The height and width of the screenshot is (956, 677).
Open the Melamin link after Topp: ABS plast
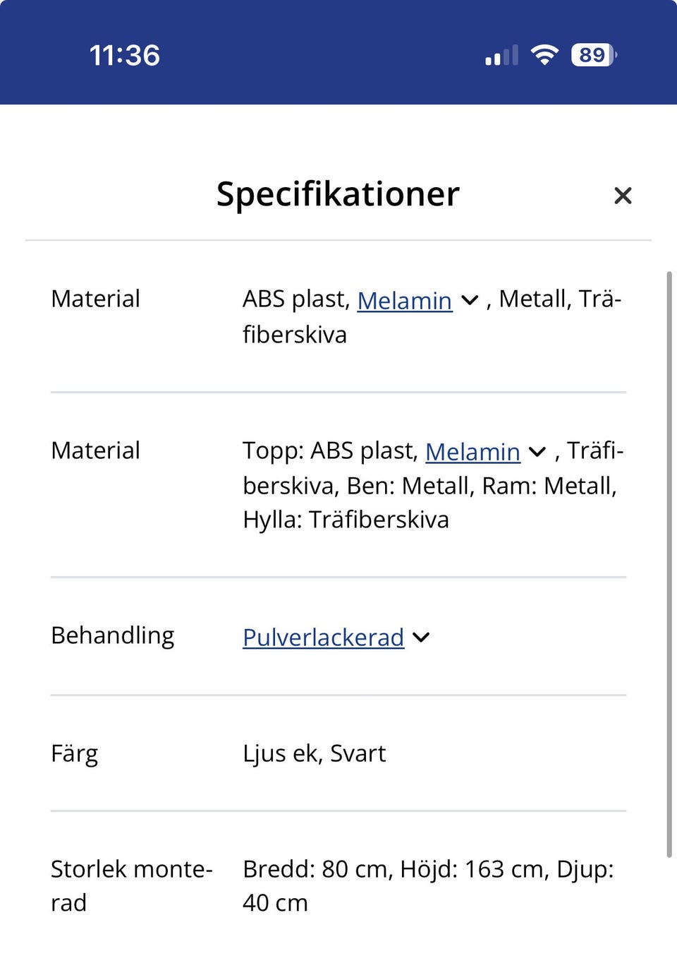coord(472,452)
